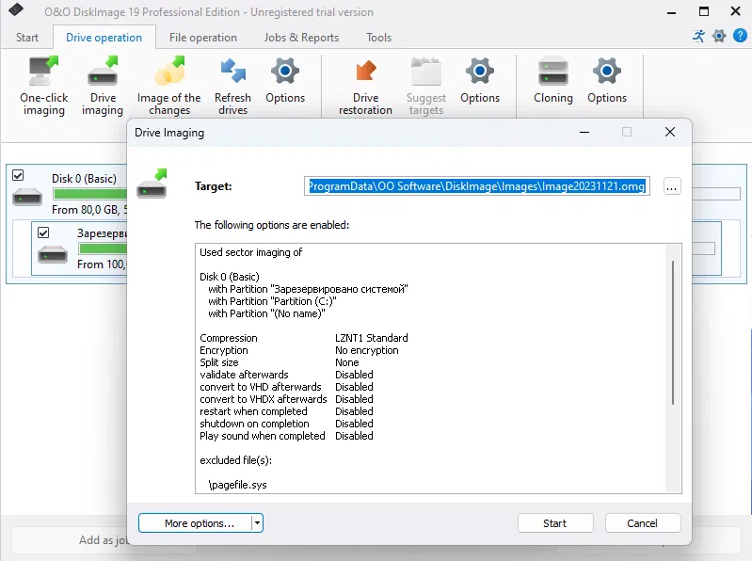Click the options list vertical scrollbar
This screenshot has width=752, height=561.
[x=673, y=333]
